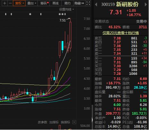149x130 pixels.
Task: Select the 买一 7.33 order row
Action: (x=121, y=58)
